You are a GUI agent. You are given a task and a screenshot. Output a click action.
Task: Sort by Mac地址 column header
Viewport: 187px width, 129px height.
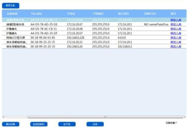coord(36,14)
